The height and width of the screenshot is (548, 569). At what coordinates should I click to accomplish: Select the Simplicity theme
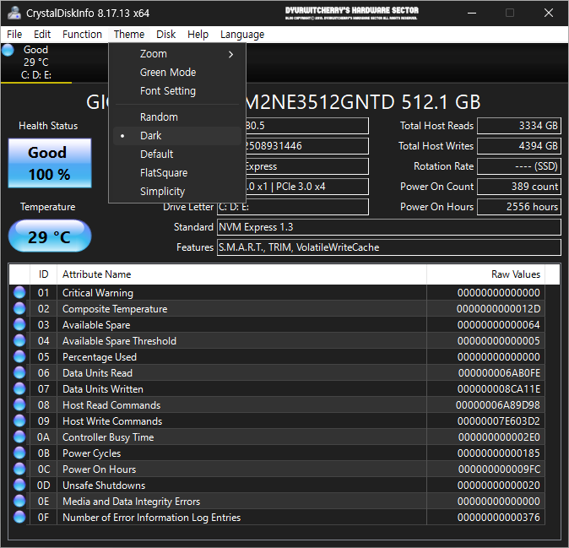point(177,192)
